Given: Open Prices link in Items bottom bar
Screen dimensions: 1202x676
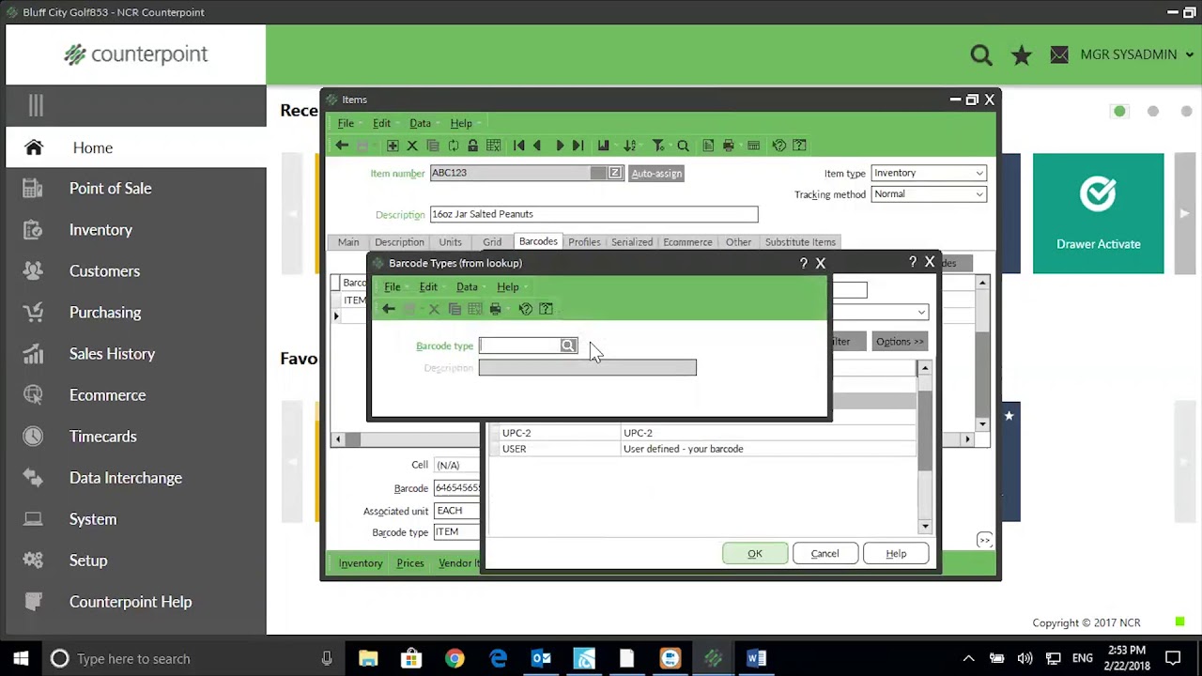Looking at the screenshot, I should tap(410, 563).
